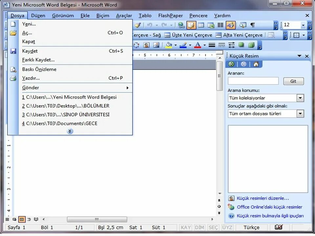Click the Aranan search input field
This screenshot has width=315, height=236.
click(253, 81)
